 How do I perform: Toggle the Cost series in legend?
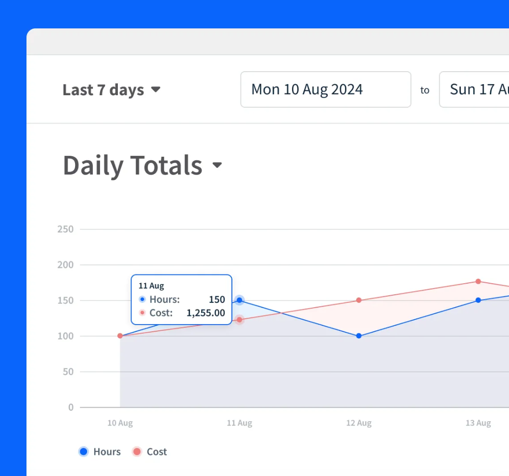coord(150,451)
